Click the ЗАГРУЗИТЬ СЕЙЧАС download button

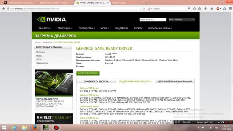[x=88, y=74]
